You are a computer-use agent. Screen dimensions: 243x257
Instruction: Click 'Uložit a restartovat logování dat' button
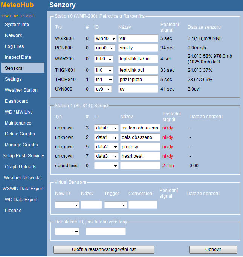pyautogui.click(x=104, y=249)
